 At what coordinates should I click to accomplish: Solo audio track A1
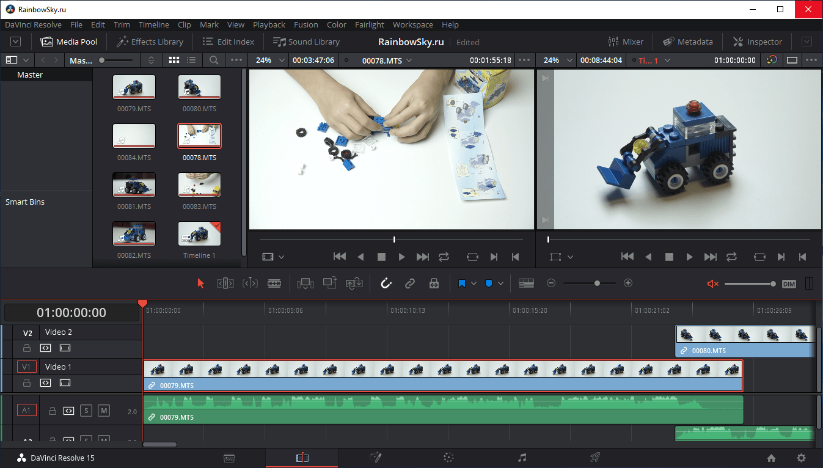point(86,411)
